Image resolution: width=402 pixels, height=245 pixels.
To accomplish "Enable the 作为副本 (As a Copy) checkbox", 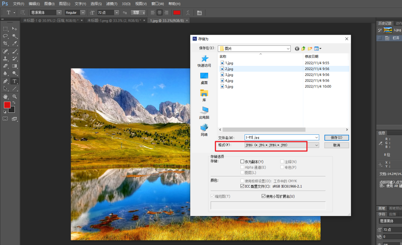I will pos(242,162).
